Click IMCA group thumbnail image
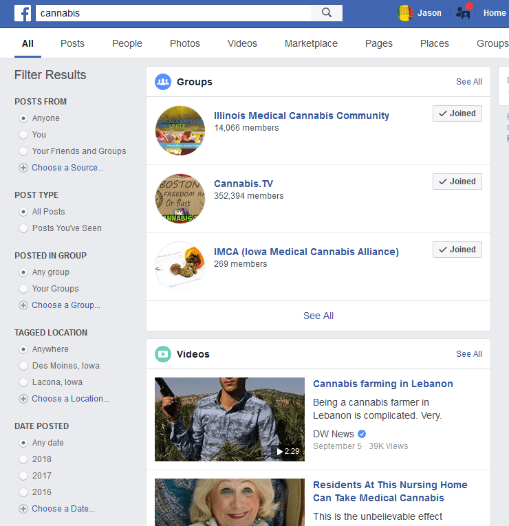Screen dimensions: 509x526 180,267
